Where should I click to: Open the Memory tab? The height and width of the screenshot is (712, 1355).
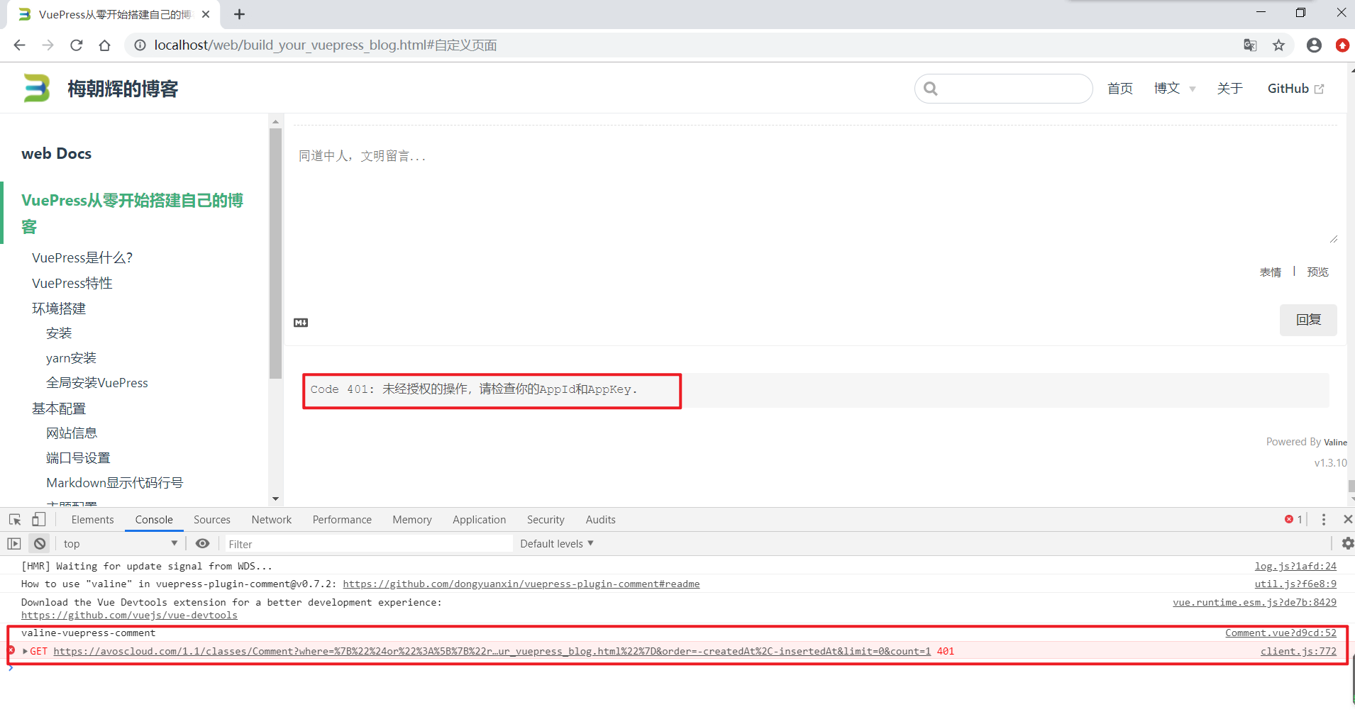412,520
